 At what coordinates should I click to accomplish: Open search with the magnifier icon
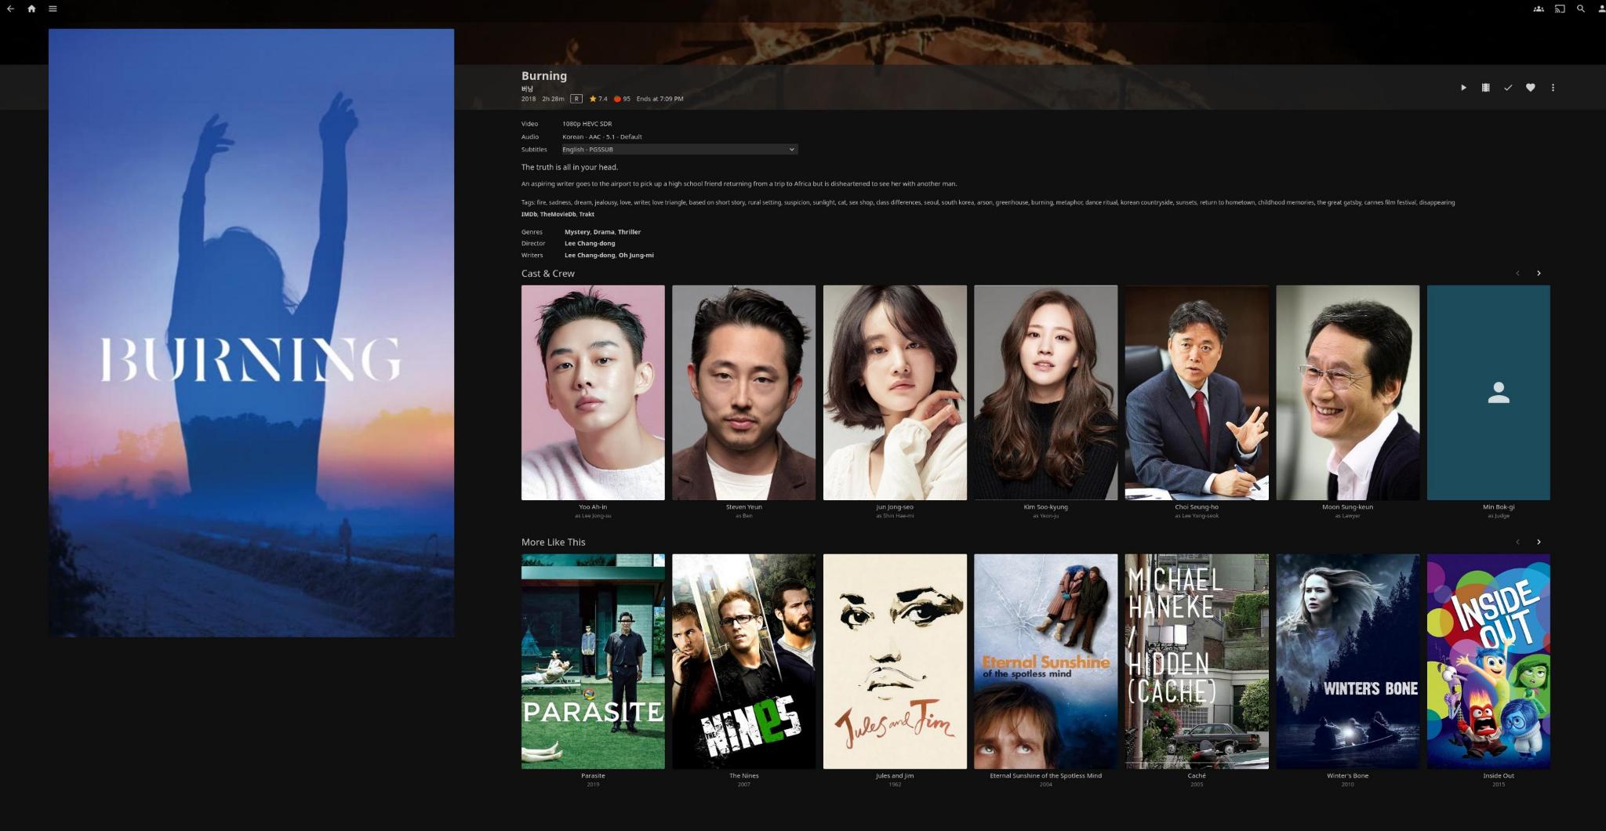1581,9
